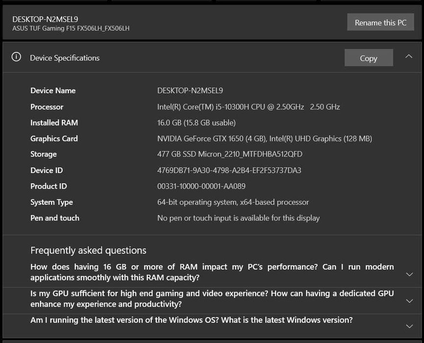The height and width of the screenshot is (343, 424).
Task: Click the ASUS TUF Gaming F15 model text
Action: [71, 28]
